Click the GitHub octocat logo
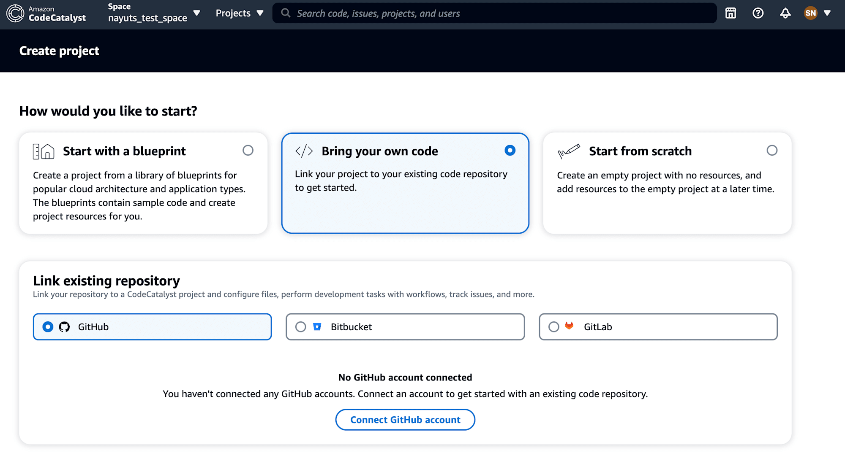The width and height of the screenshot is (845, 461). coord(64,327)
